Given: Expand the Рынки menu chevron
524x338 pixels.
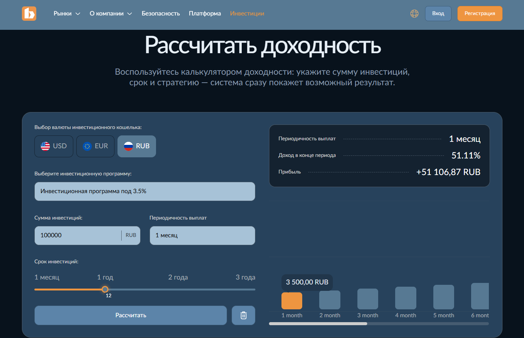Looking at the screenshot, I should [78, 14].
